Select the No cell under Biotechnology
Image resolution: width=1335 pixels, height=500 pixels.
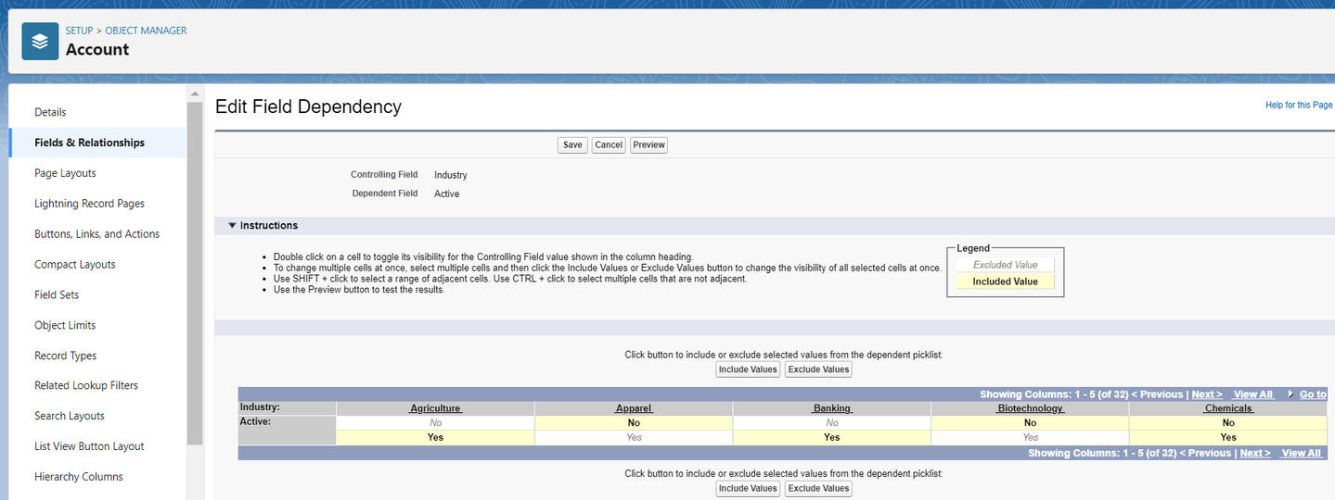coord(1030,423)
